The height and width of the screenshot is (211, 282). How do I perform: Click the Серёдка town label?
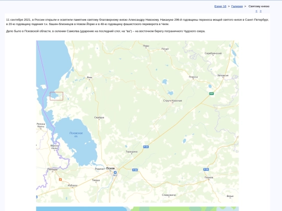pos(99,118)
